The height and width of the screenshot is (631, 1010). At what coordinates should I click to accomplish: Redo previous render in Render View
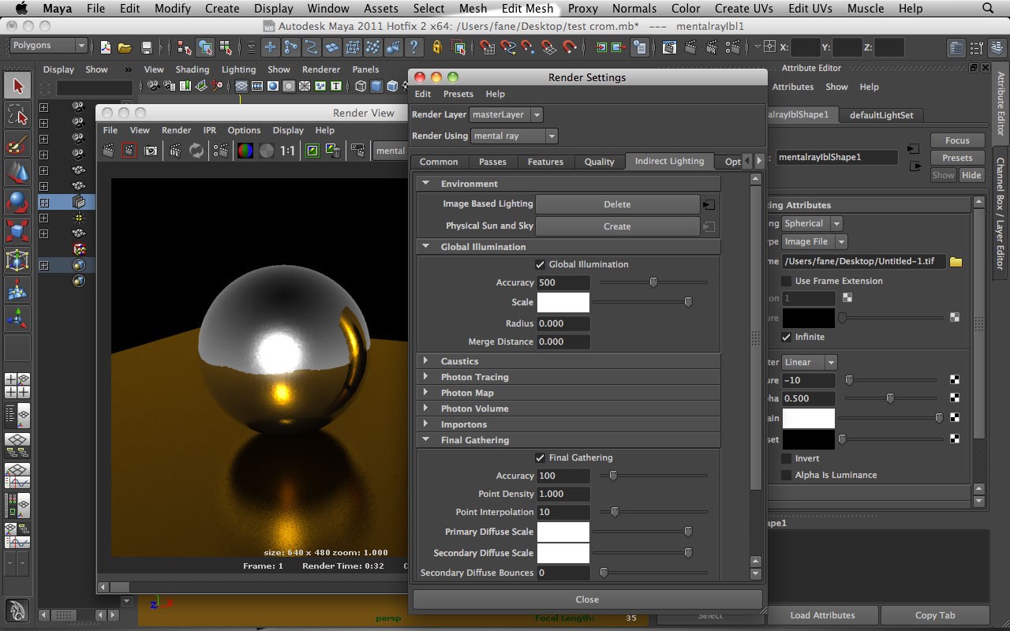click(x=109, y=151)
